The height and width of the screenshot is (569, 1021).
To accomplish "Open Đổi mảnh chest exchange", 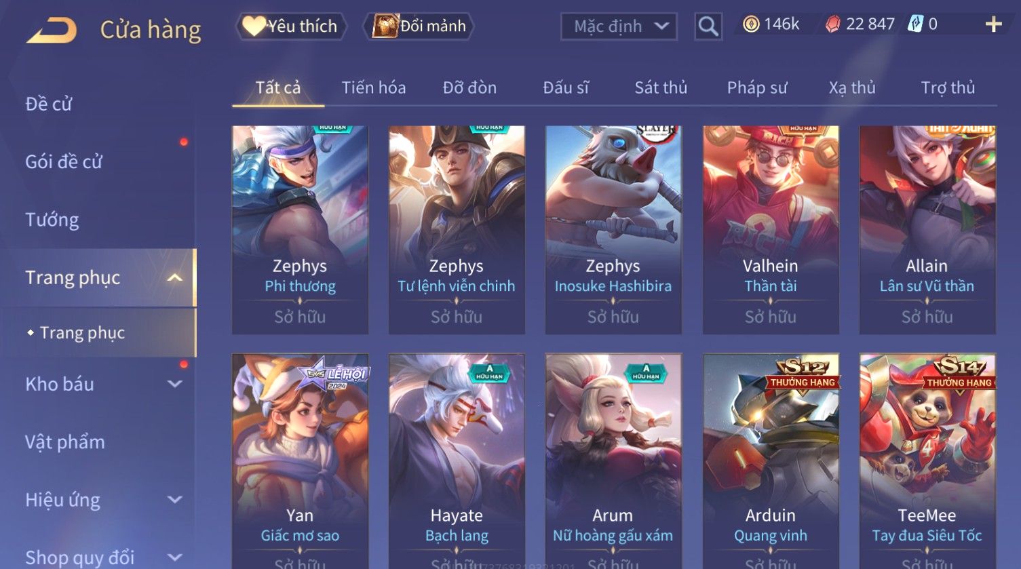I will tap(419, 26).
